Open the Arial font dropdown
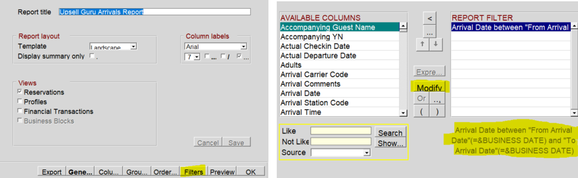This screenshot has width=578, height=178. tap(244, 46)
